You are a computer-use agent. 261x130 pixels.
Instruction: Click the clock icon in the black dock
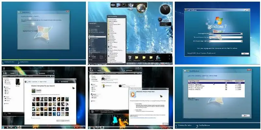pyautogui.click(x=124, y=5)
